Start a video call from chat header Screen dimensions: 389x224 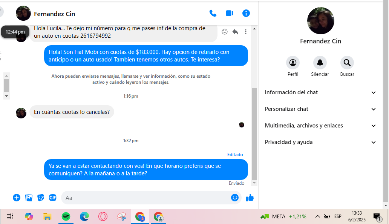pos(229,14)
